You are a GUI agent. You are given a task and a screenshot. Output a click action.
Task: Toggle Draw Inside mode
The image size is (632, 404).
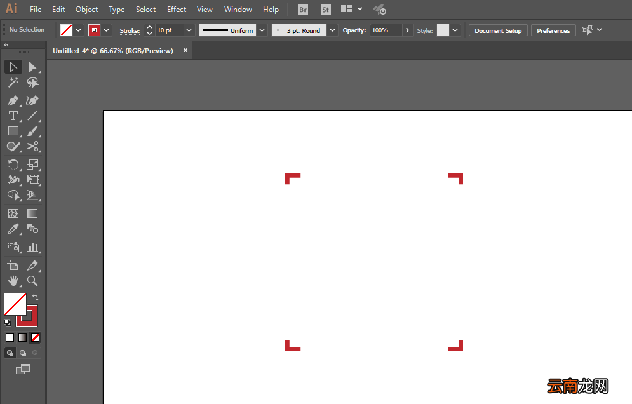(x=35, y=353)
